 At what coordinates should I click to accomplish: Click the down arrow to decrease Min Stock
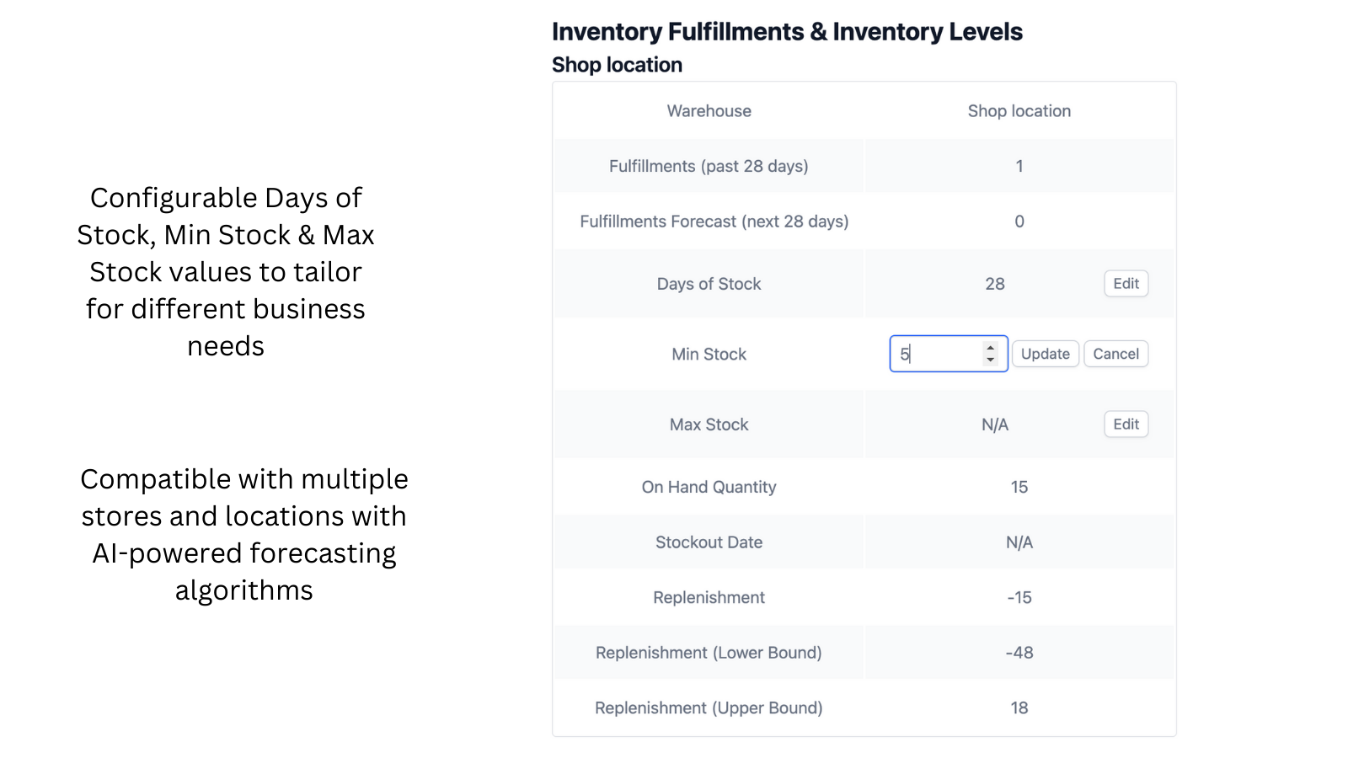click(x=990, y=360)
